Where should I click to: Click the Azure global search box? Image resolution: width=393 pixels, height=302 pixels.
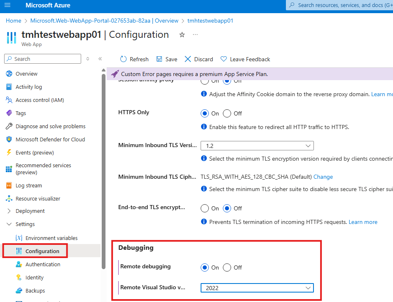pyautogui.click(x=339, y=5)
